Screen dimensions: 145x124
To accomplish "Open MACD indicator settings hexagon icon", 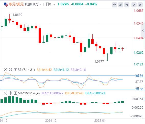I will pos(10,93).
